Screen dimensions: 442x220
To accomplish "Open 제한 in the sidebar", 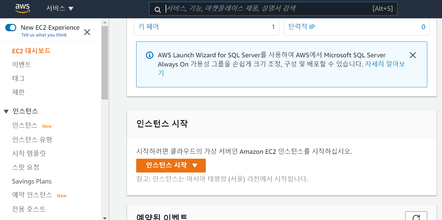I will pos(18,92).
